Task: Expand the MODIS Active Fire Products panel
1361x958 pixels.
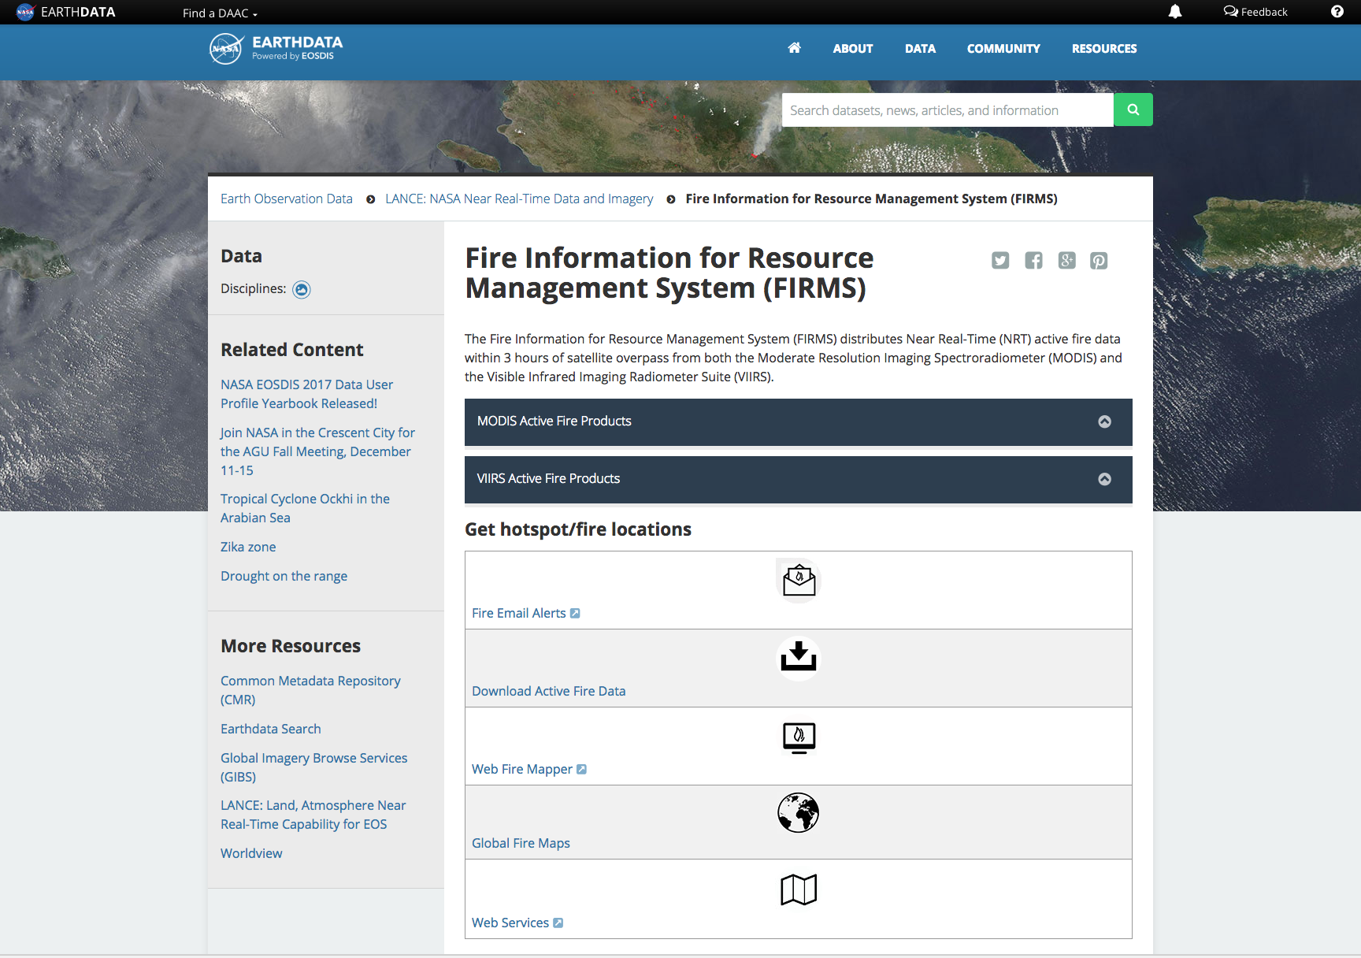Action: 799,421
